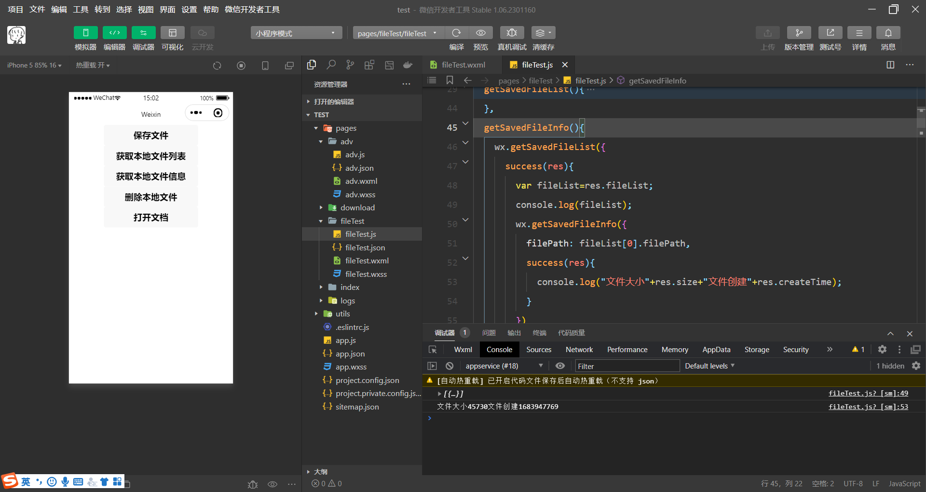The image size is (926, 492).
Task: Open the appservice (#18) context dropdown
Action: click(504, 366)
